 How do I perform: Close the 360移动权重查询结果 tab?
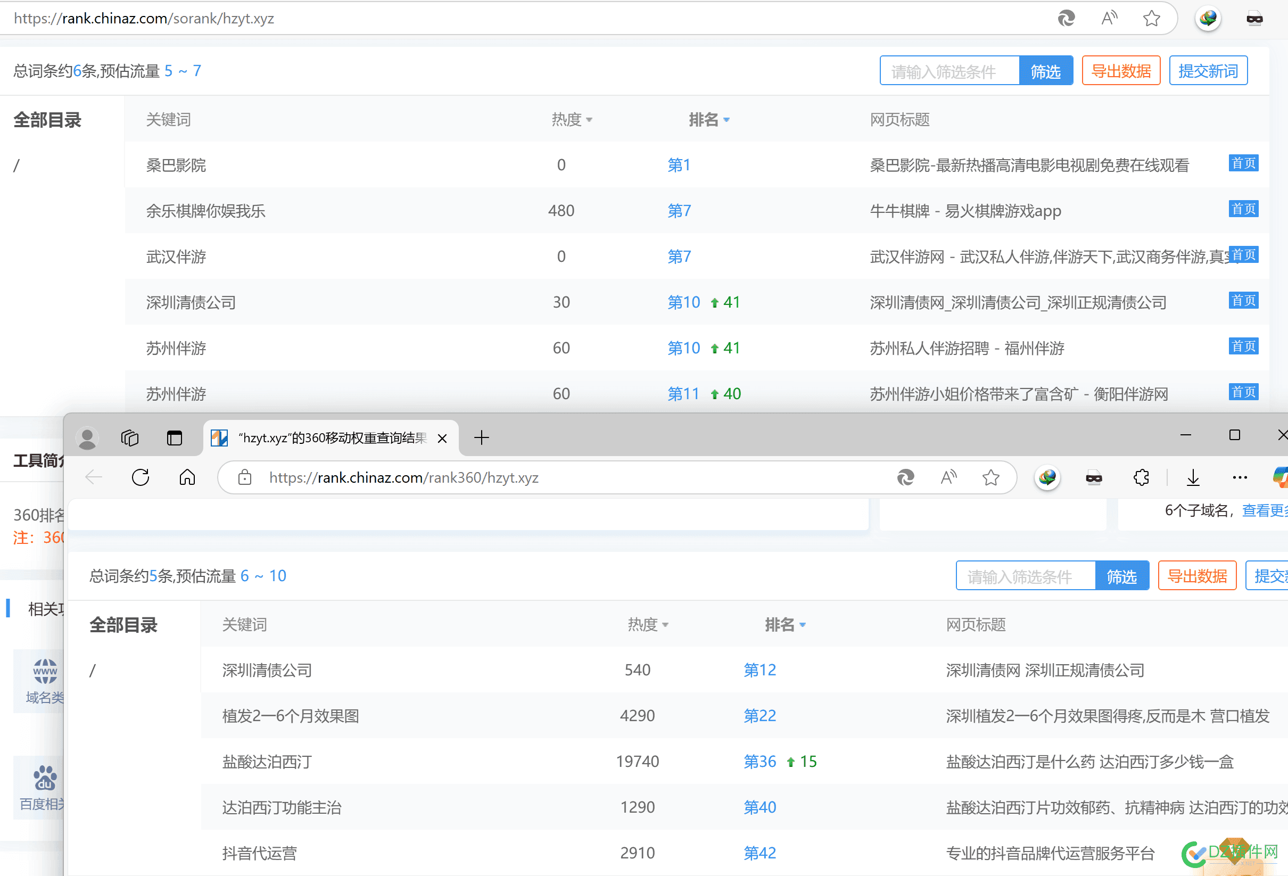(442, 439)
